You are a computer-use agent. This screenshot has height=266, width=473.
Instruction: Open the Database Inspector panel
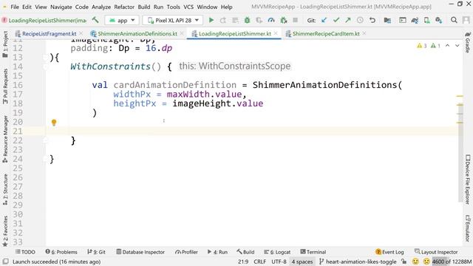tap(140, 252)
